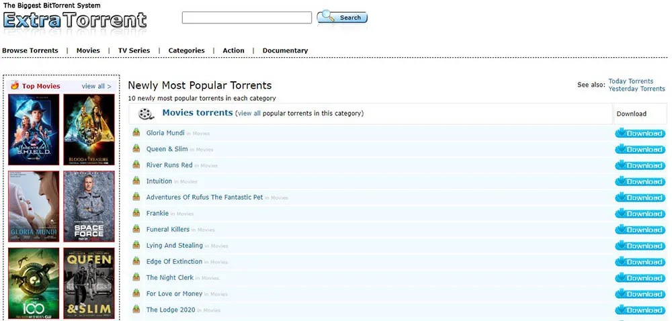
Task: Open the Agents of S.H.I.E.L.D. poster
Action: click(x=34, y=129)
